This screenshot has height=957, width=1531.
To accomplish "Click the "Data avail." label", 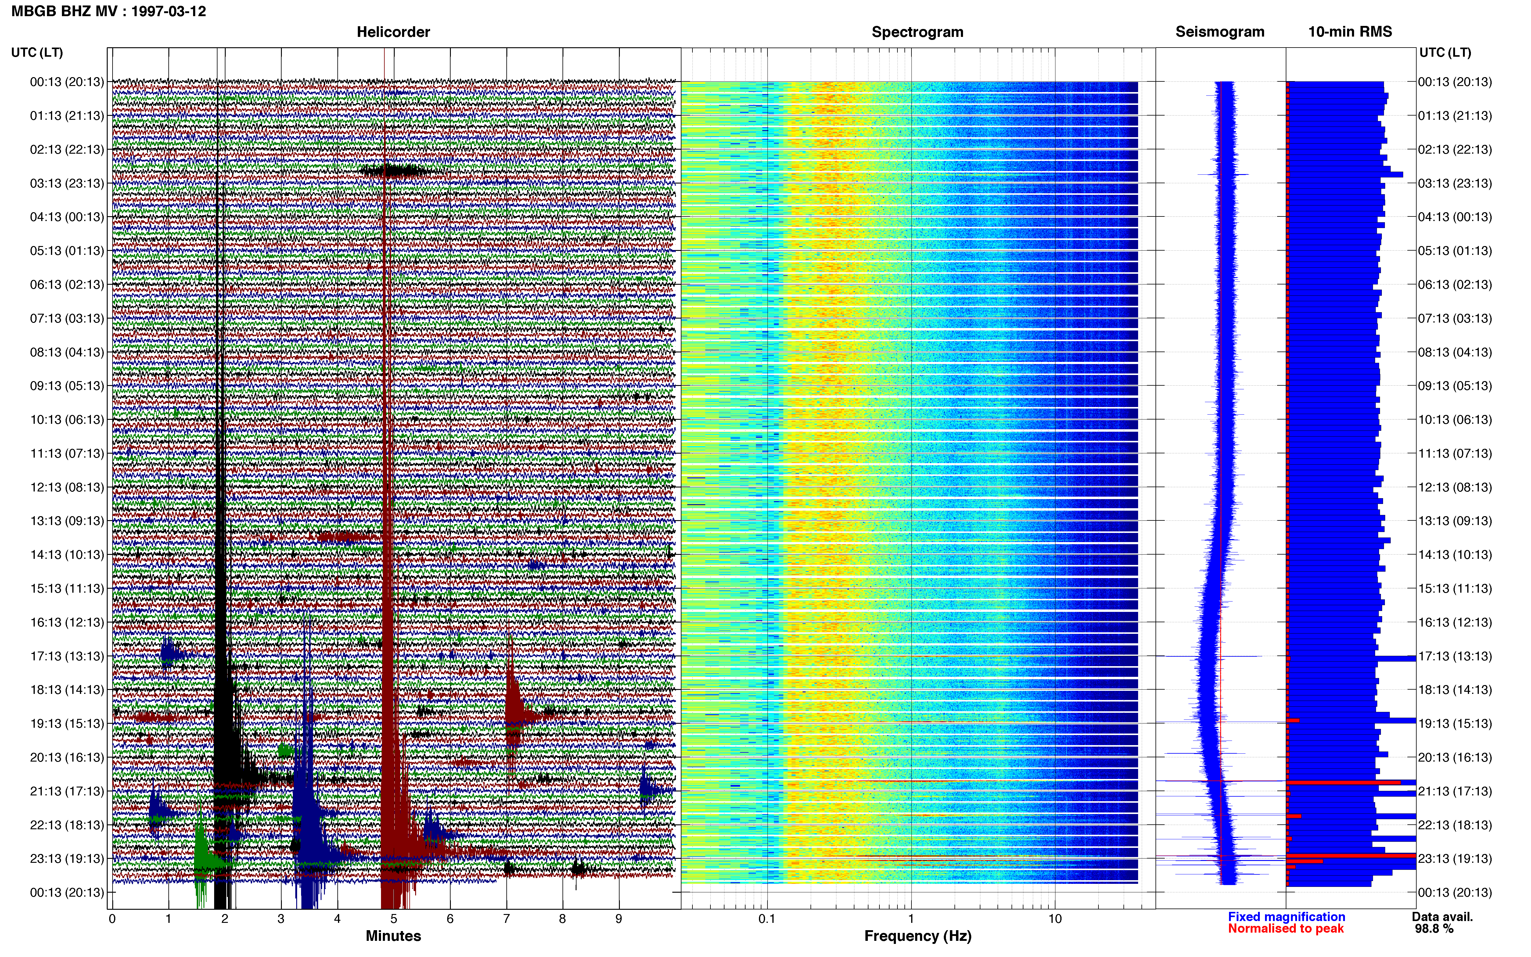I will [1442, 916].
